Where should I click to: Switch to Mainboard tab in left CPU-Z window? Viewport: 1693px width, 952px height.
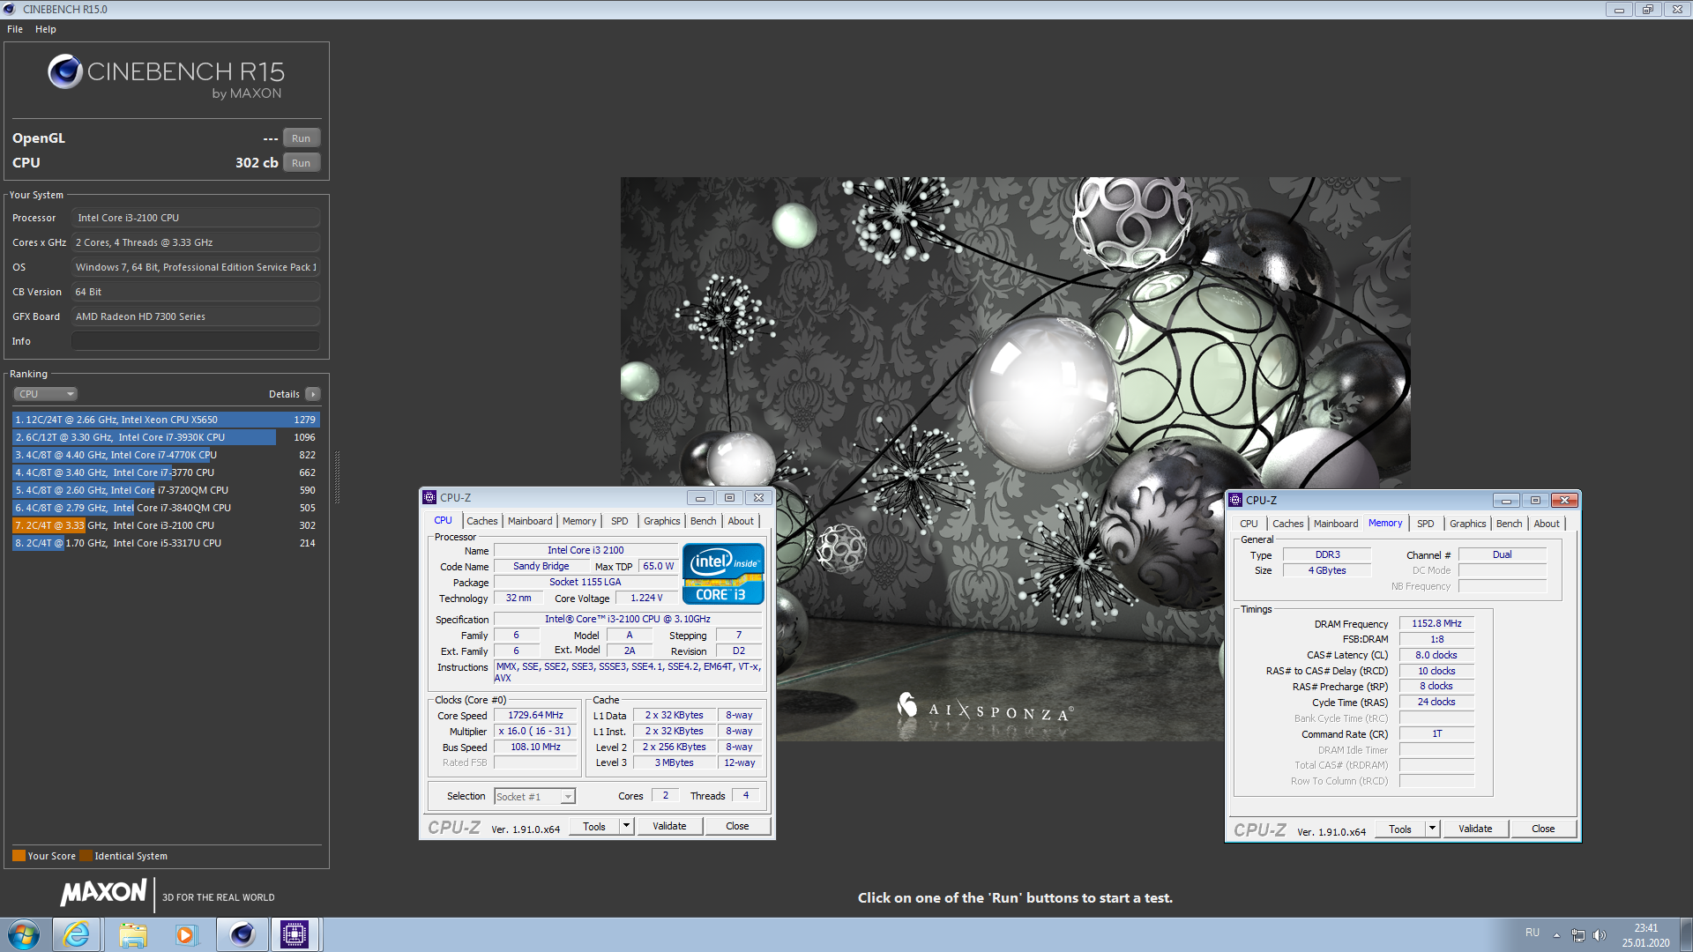tap(530, 521)
